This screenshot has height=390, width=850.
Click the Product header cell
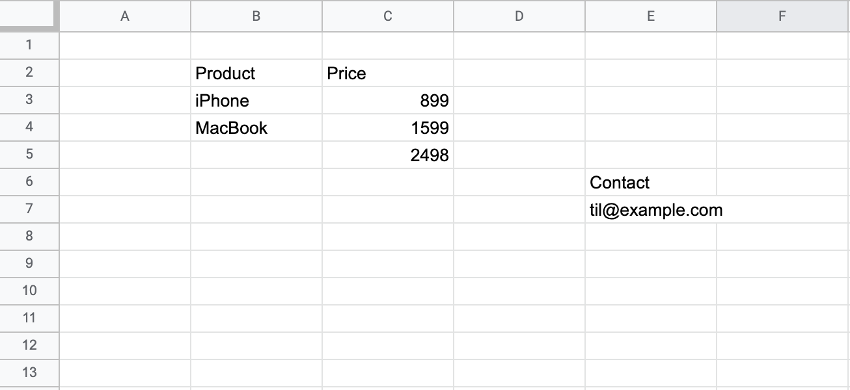pyautogui.click(x=256, y=73)
